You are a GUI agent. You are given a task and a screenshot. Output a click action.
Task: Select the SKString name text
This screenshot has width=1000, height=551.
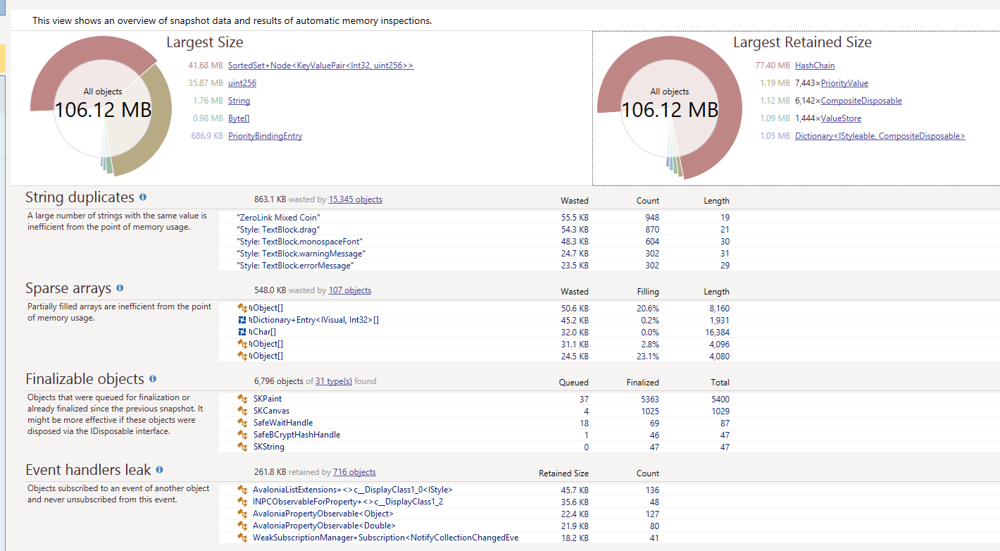[x=269, y=447]
